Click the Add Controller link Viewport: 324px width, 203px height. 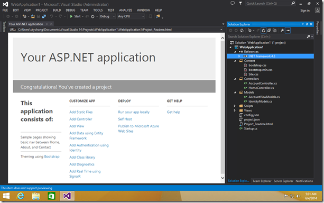(81, 119)
